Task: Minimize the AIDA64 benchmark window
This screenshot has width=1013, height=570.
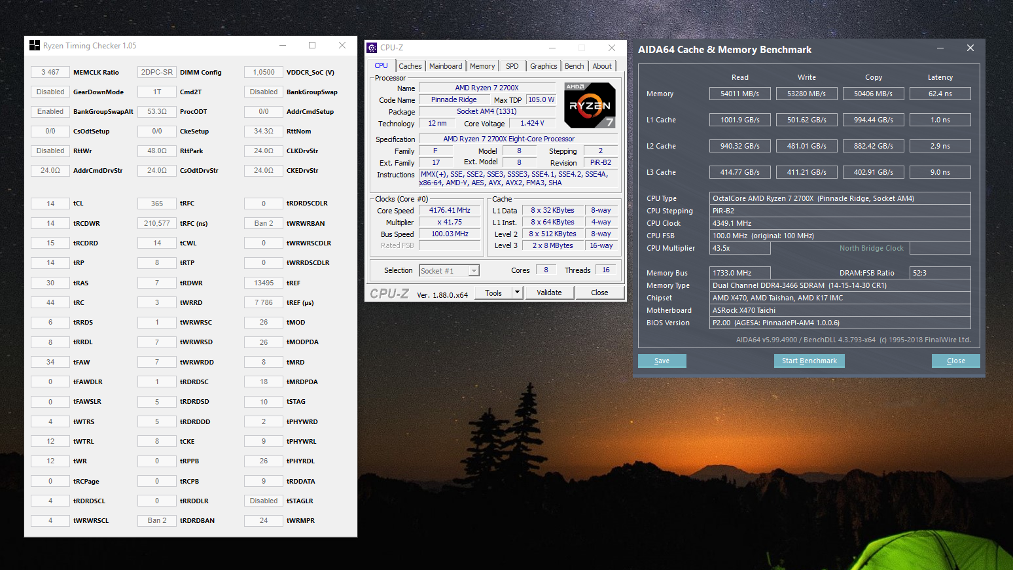Action: pos(940,48)
